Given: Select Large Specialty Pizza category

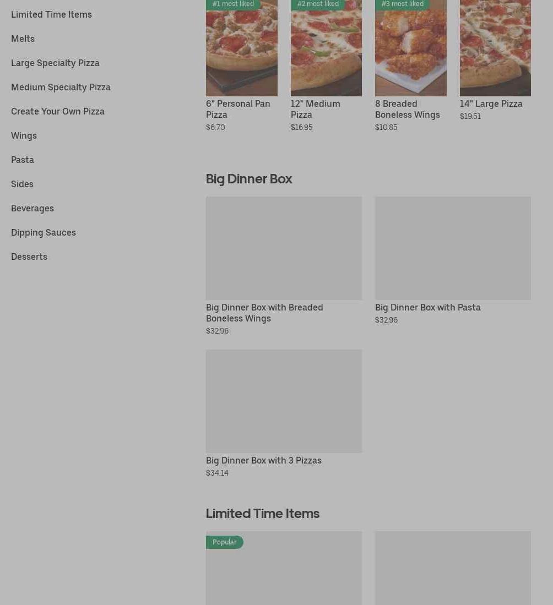Looking at the screenshot, I should click(x=55, y=63).
